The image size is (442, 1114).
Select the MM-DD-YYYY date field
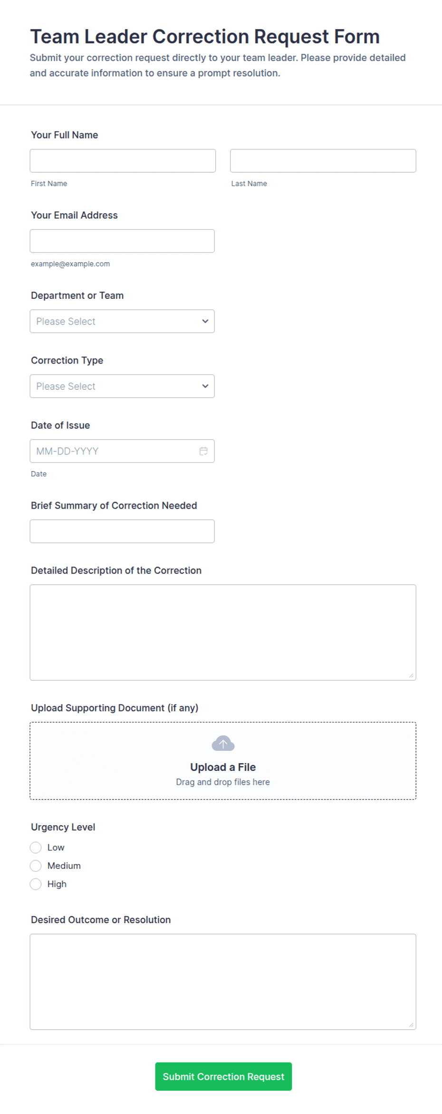tap(122, 451)
